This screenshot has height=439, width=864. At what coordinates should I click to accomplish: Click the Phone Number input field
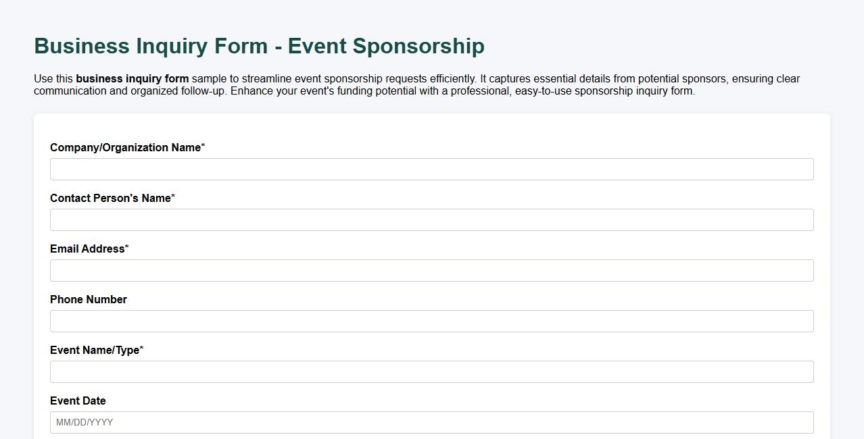pos(431,321)
